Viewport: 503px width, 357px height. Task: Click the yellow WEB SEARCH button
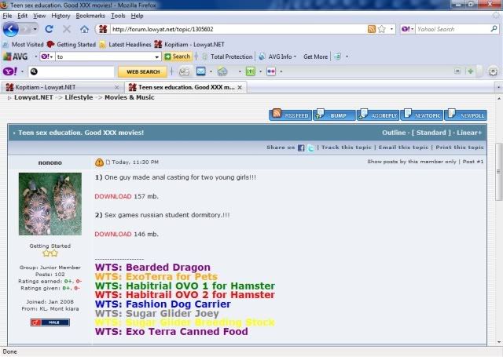tap(143, 71)
